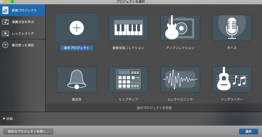Viewport: 262px width, 137px height.
Task: Pick the ボイス microphone icon
Action: tap(232, 28)
